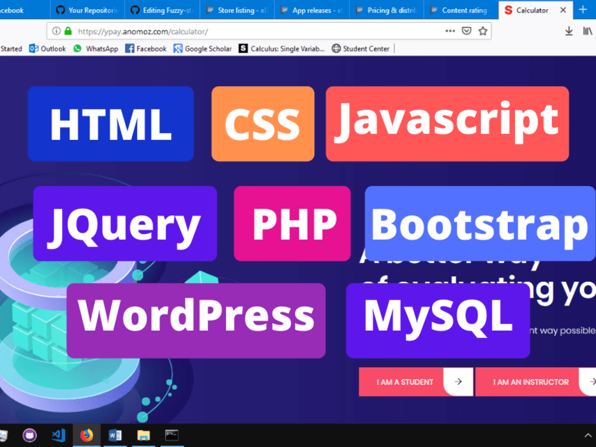Click the Javascript label box
Viewport: 596px width, 447px height.
448,124
